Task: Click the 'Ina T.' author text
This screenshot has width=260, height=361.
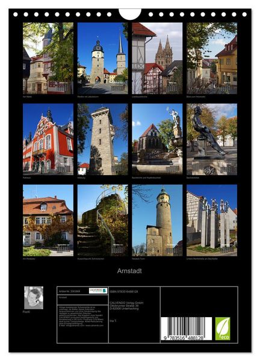Action: click(x=113, y=321)
